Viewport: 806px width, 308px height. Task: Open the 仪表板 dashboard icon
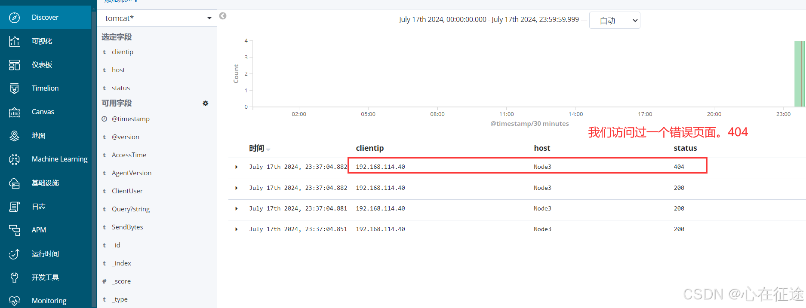[14, 65]
